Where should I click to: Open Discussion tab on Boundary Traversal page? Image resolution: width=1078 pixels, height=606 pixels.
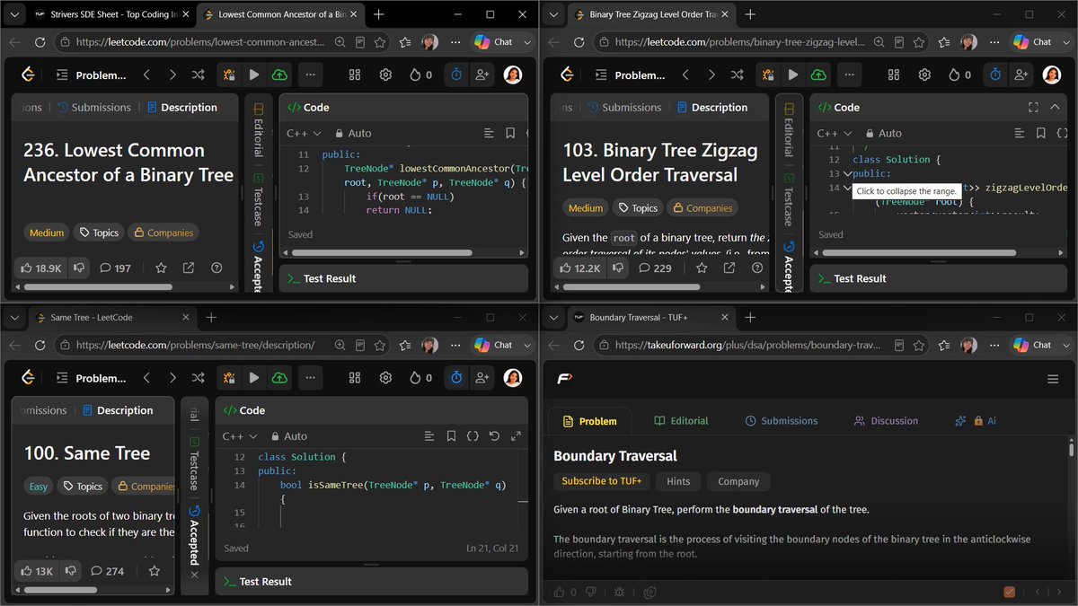click(886, 421)
